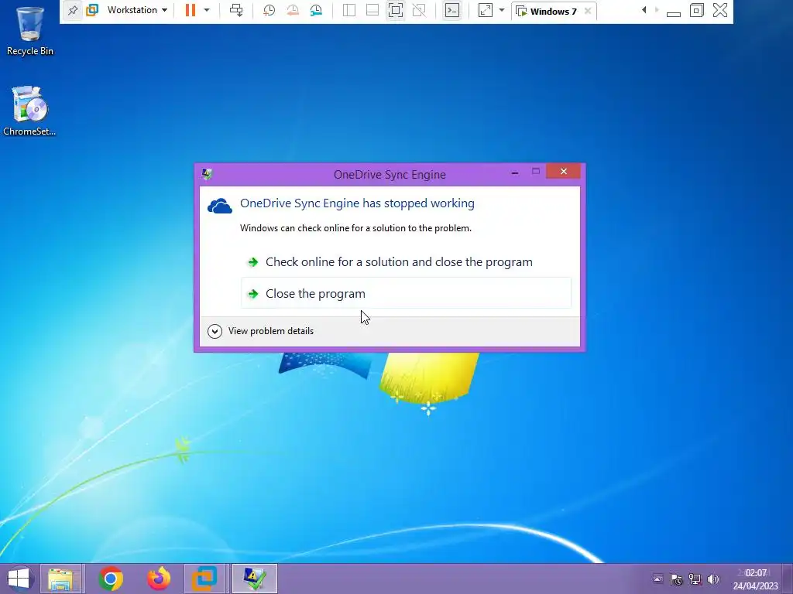Show hidden system tray icons
Viewport: 793px width, 594px height.
point(657,579)
